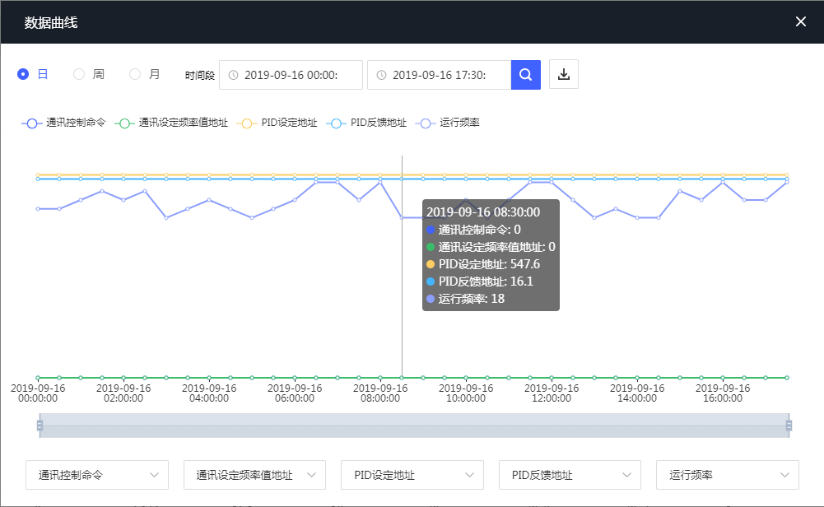This screenshot has width=824, height=507.
Task: Close the 数据曲线 dialog
Action: 800,21
